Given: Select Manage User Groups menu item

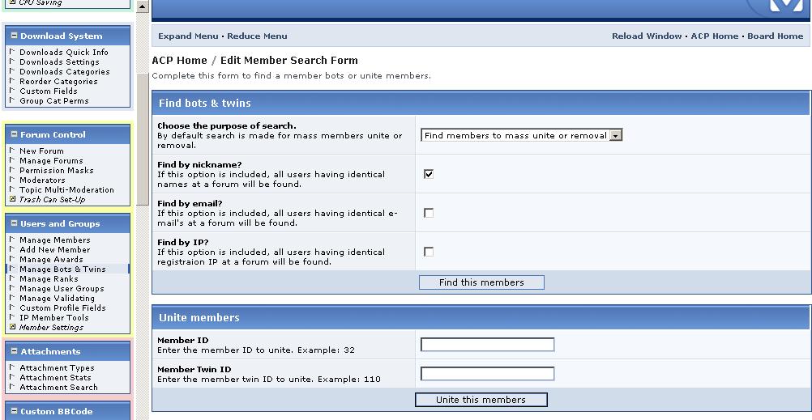Looking at the screenshot, I should point(62,289).
